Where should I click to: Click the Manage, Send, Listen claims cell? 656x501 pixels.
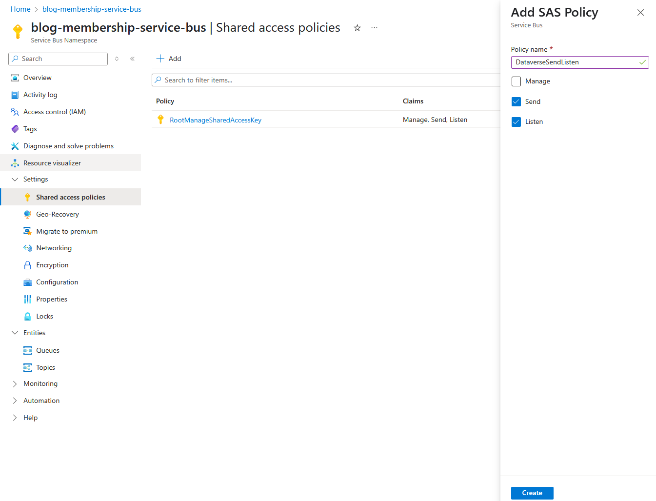pyautogui.click(x=435, y=120)
